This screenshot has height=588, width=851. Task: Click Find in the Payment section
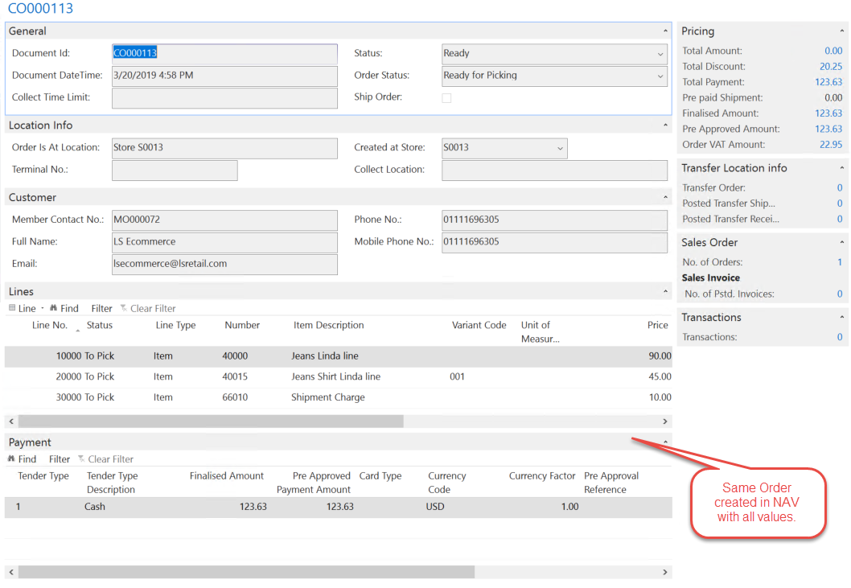(x=23, y=459)
